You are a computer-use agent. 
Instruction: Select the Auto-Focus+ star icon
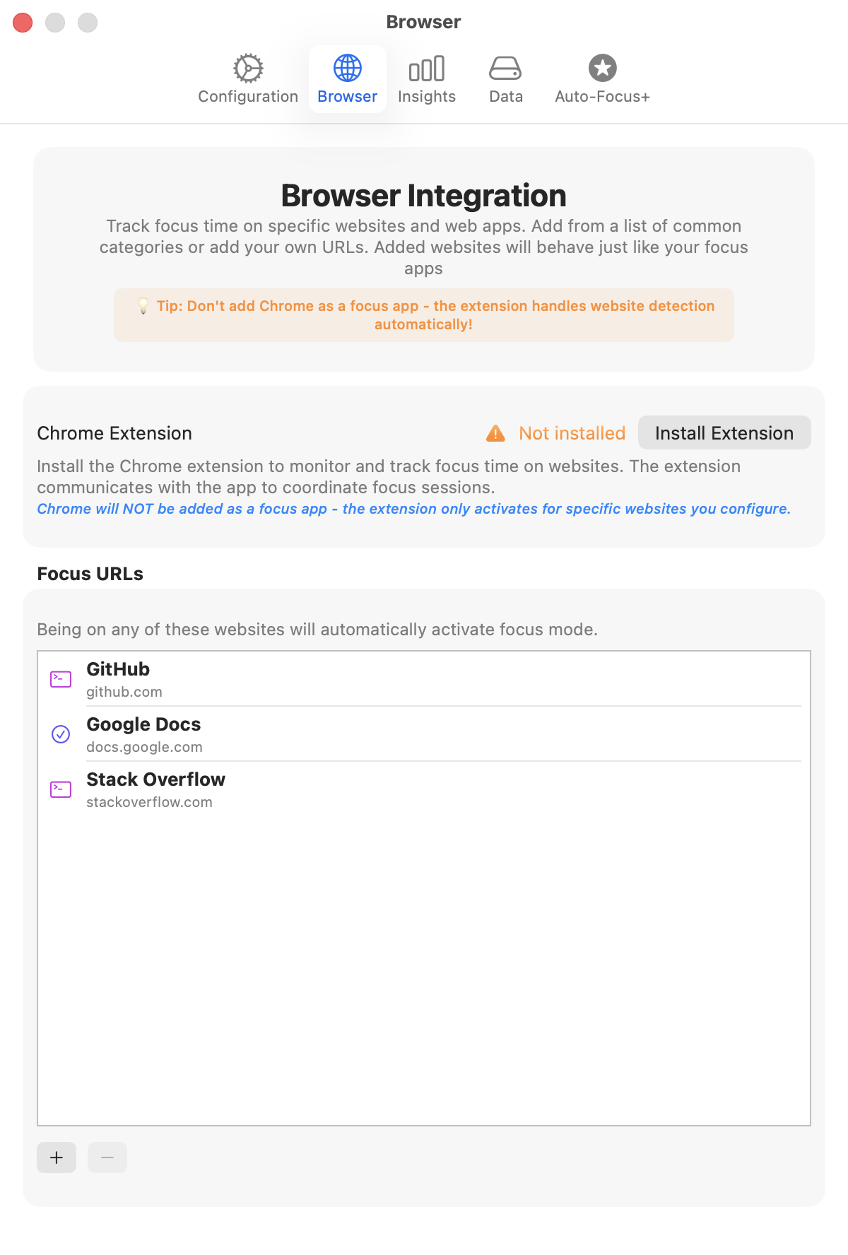click(602, 69)
